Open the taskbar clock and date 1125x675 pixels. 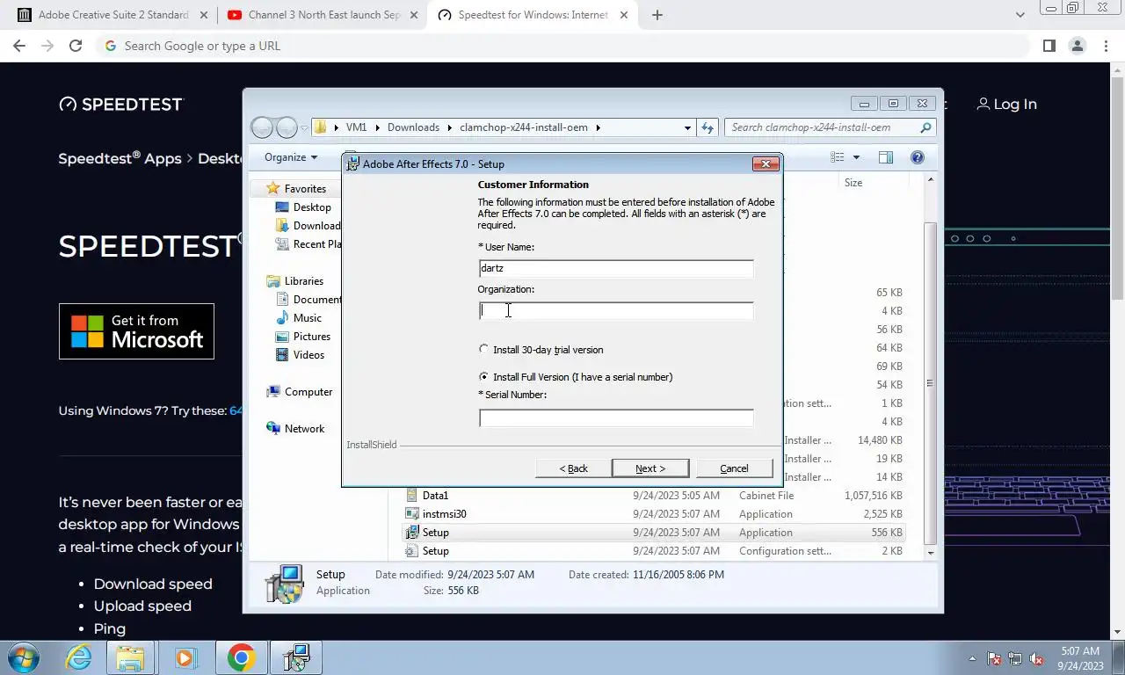(1080, 658)
